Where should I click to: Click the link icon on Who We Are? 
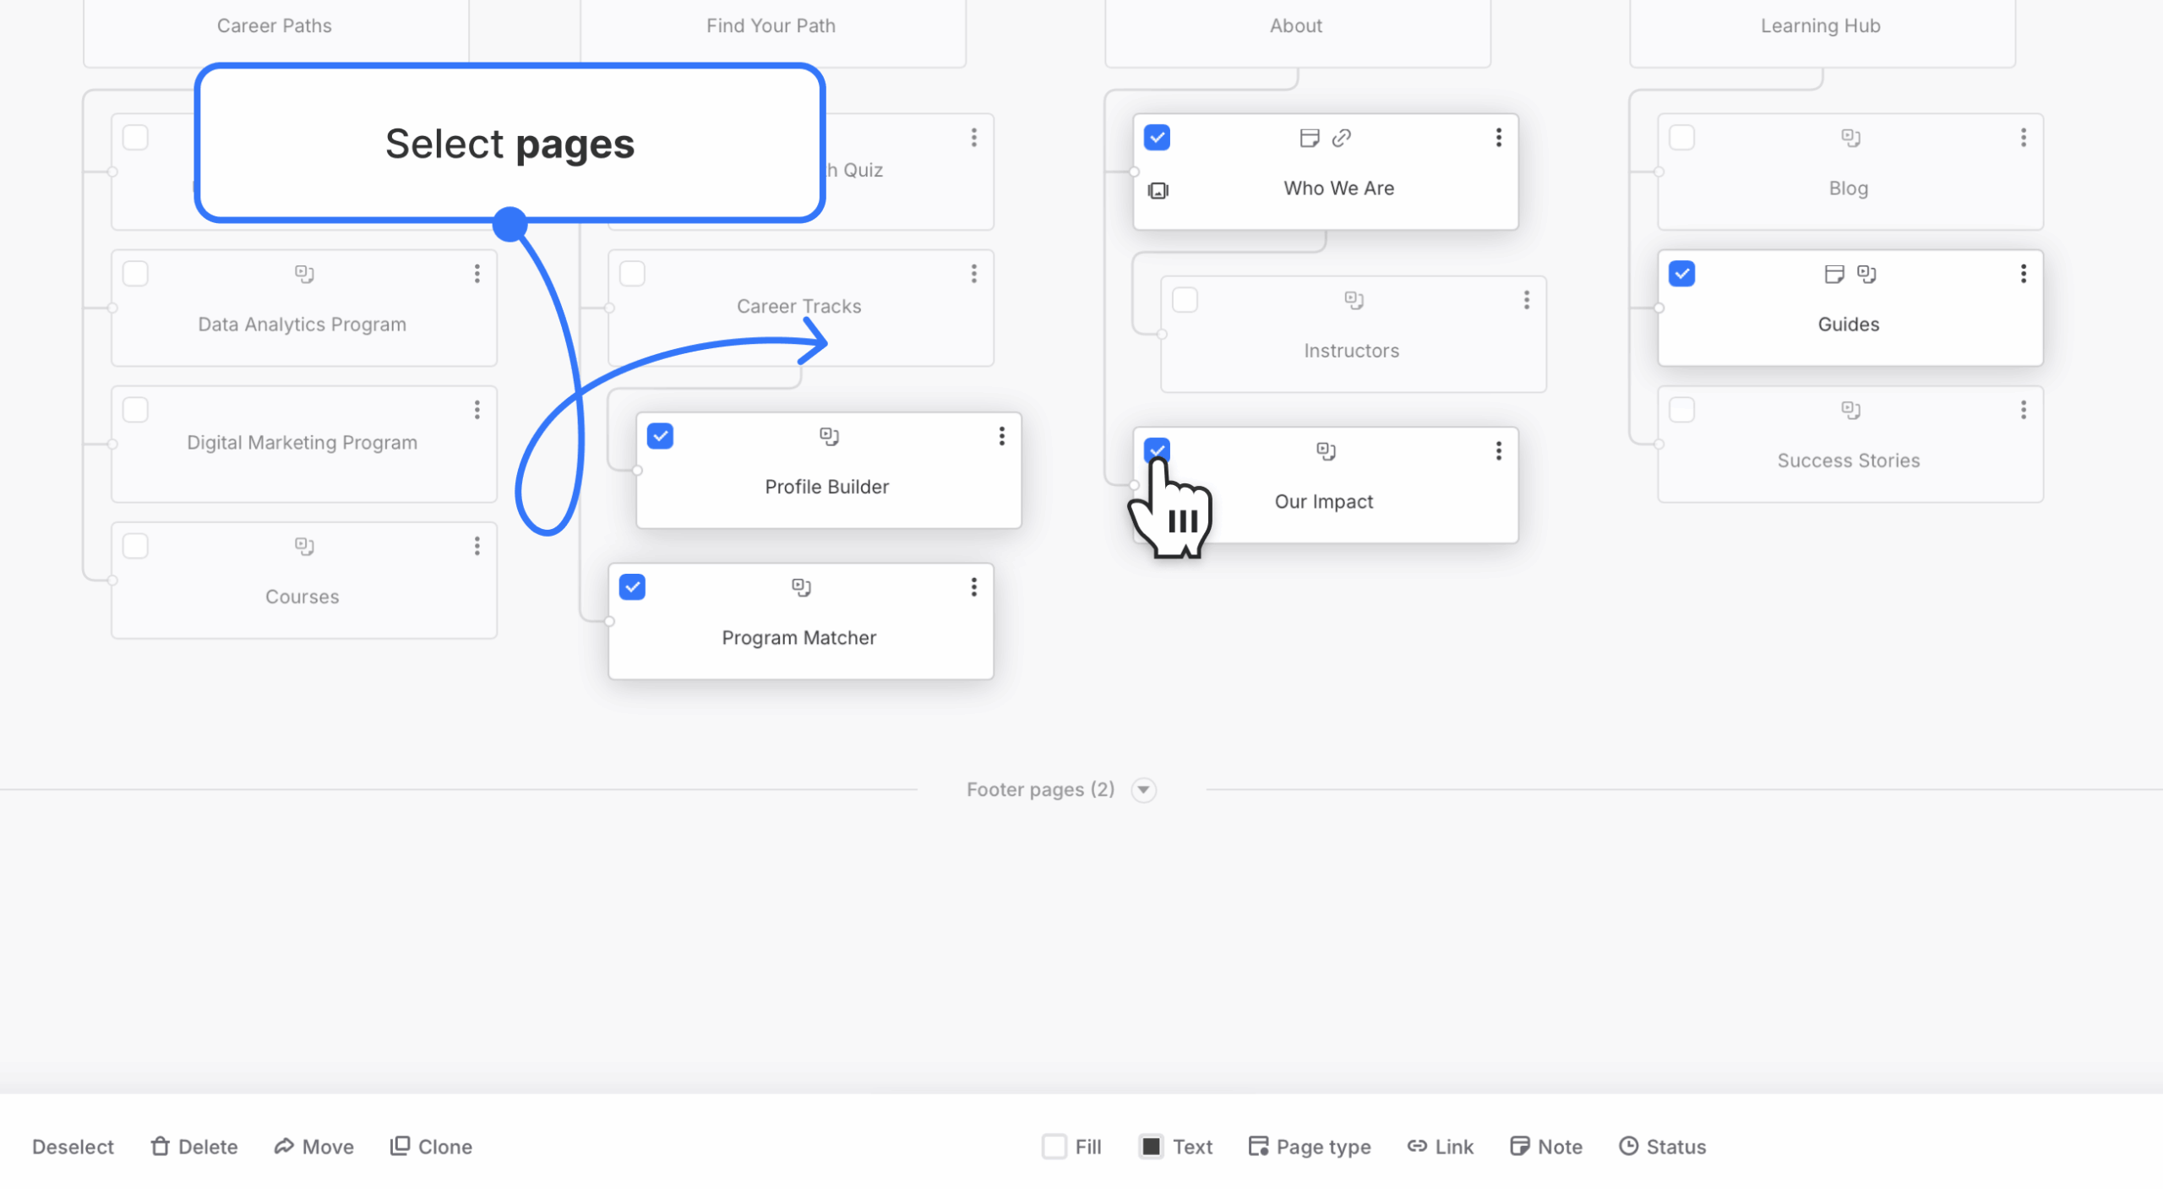click(1342, 138)
